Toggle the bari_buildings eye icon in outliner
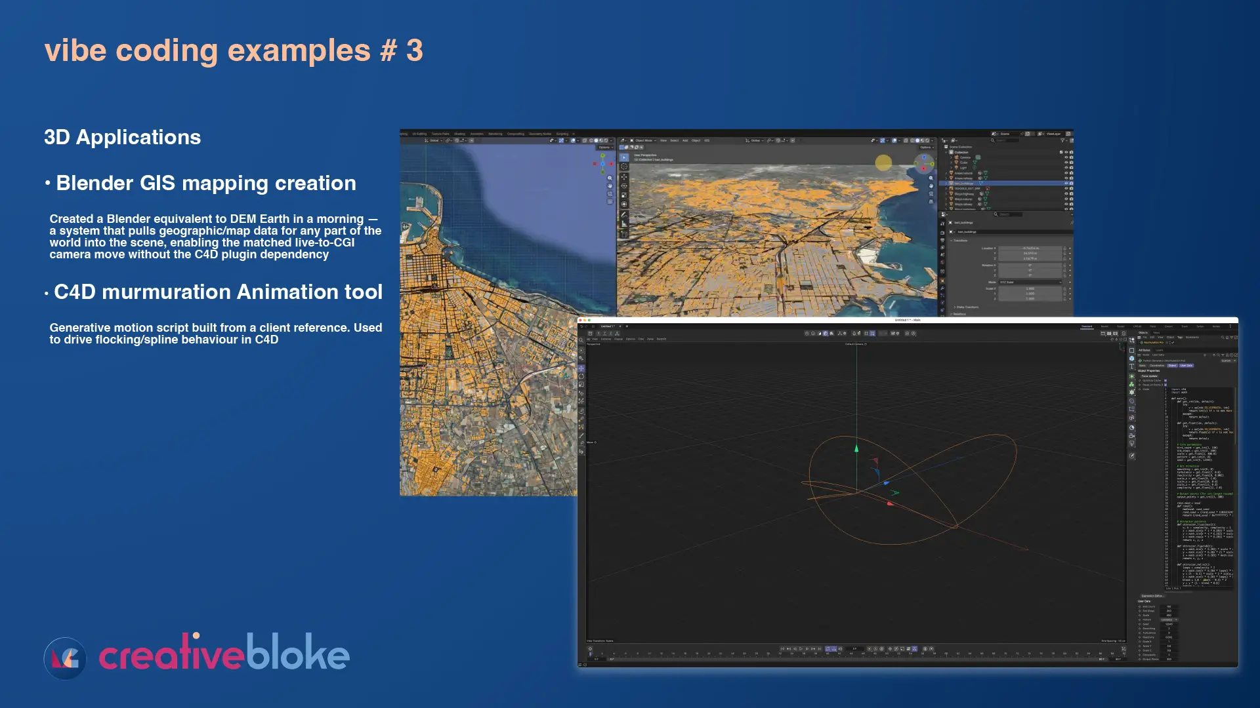The image size is (1260, 708). click(x=1066, y=184)
